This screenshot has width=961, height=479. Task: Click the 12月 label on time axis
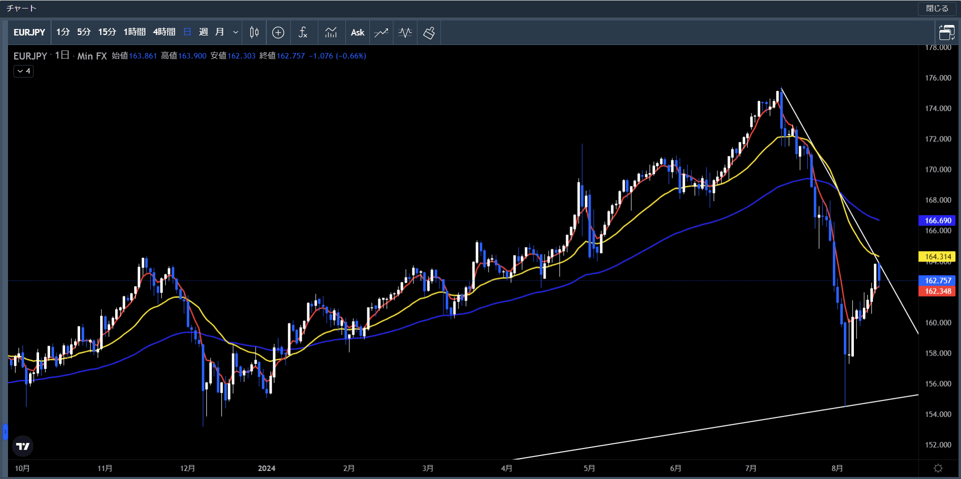[188, 468]
